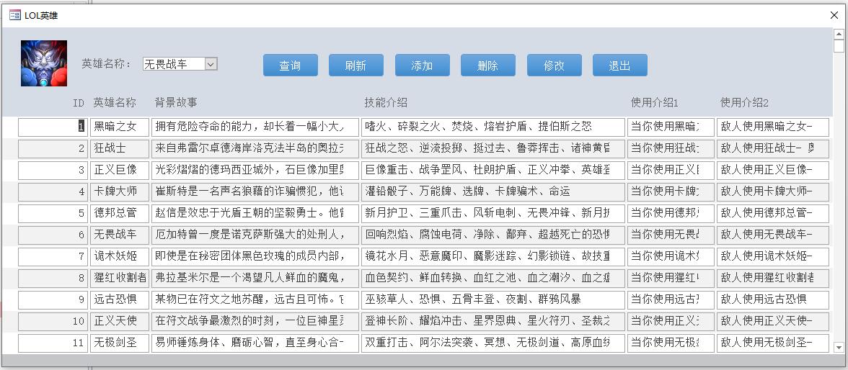848x370 pixels.
Task: Select the ID field with value 1
Action: (x=53, y=127)
